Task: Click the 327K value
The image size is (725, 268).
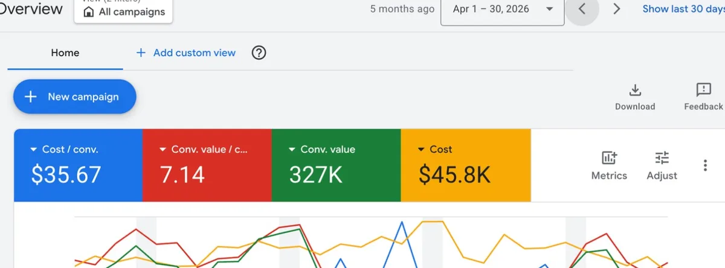Action: point(315,174)
